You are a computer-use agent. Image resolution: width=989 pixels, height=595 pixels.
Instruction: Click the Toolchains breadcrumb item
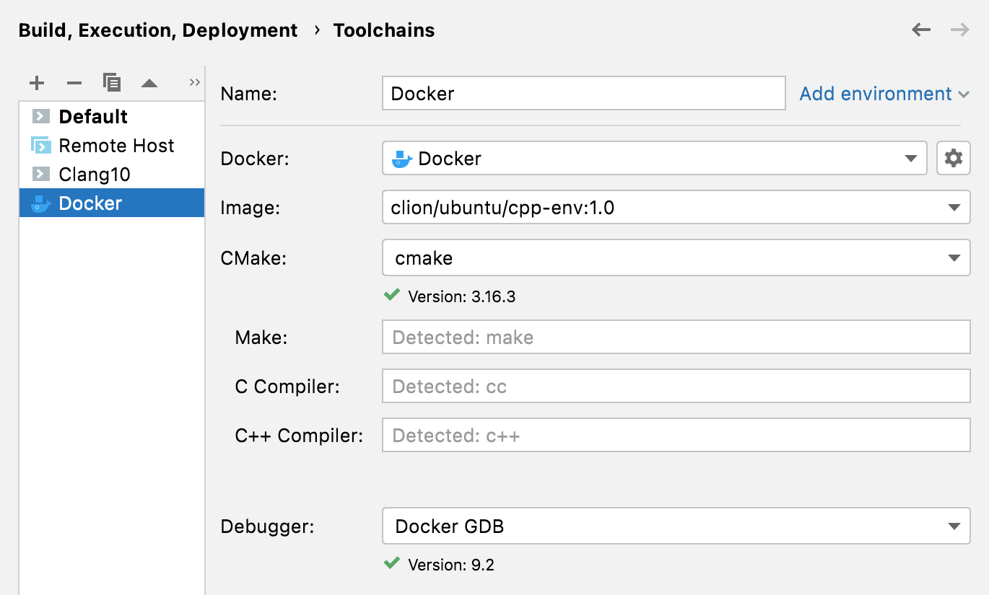click(383, 30)
